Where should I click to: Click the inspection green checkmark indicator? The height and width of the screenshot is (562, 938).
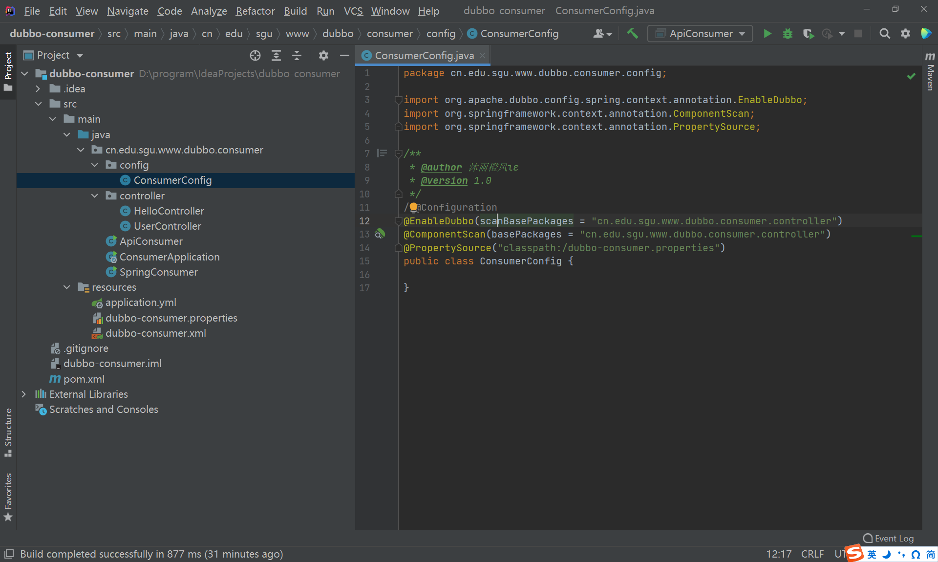[911, 76]
